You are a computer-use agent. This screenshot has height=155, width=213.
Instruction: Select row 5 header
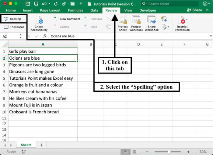coord(4,78)
